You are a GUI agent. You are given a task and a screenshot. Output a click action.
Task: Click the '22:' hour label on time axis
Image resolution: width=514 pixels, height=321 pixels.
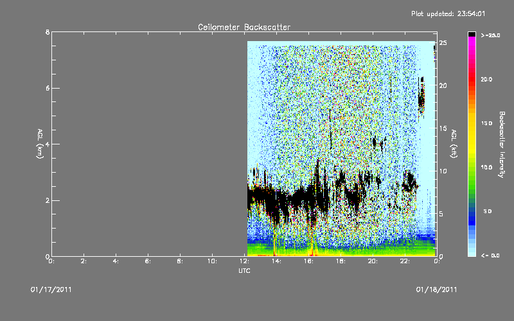tap(405, 261)
